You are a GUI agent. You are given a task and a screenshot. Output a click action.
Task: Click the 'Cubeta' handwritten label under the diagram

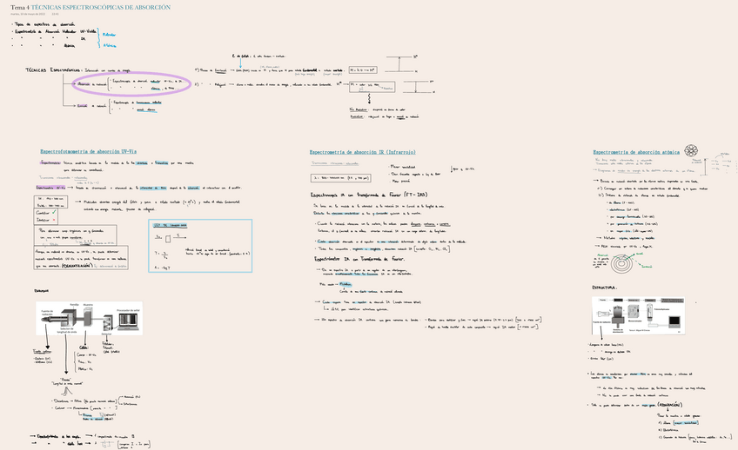tap(85, 347)
